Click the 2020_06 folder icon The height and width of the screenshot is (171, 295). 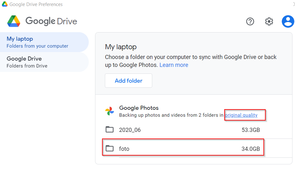[110, 129]
